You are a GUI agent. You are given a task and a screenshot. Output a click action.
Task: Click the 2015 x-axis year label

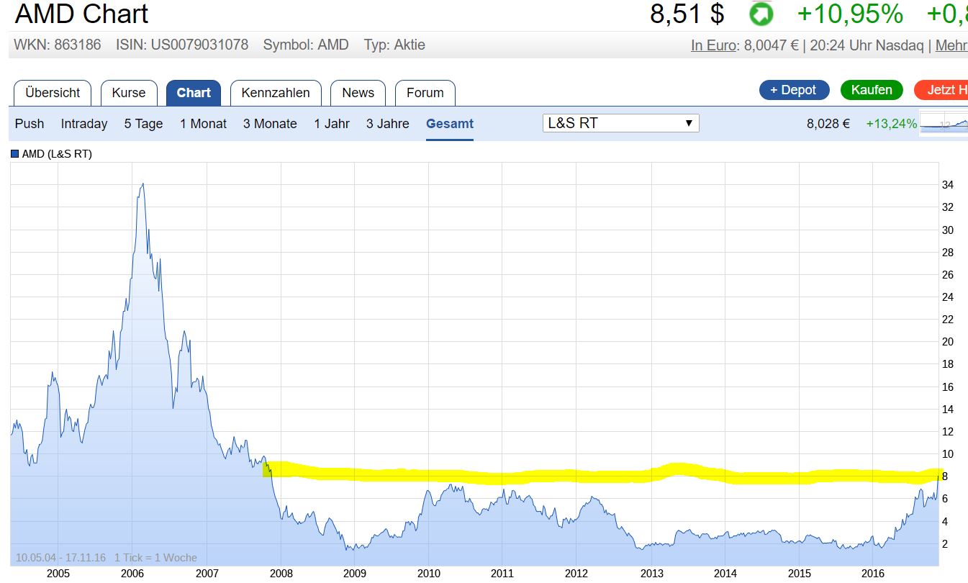coord(800,574)
